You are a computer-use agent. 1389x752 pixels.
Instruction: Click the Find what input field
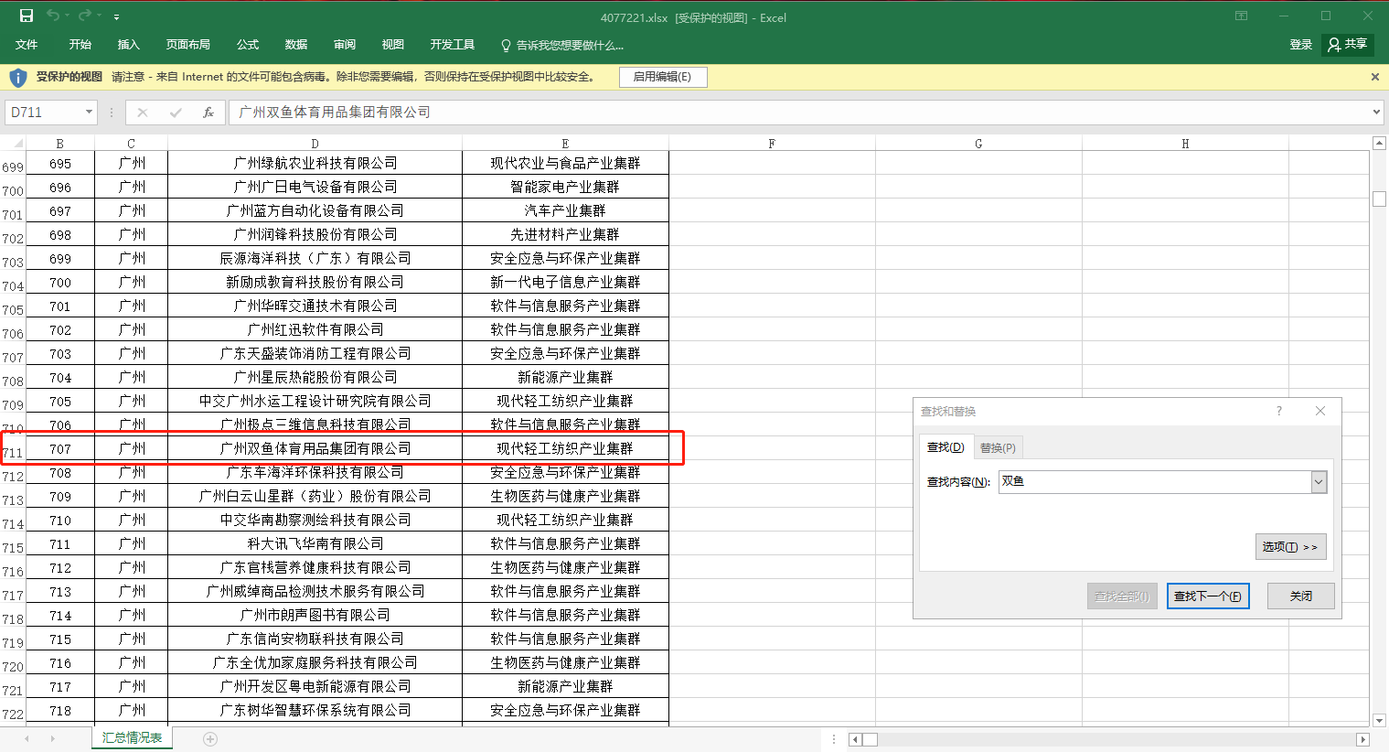point(1155,482)
